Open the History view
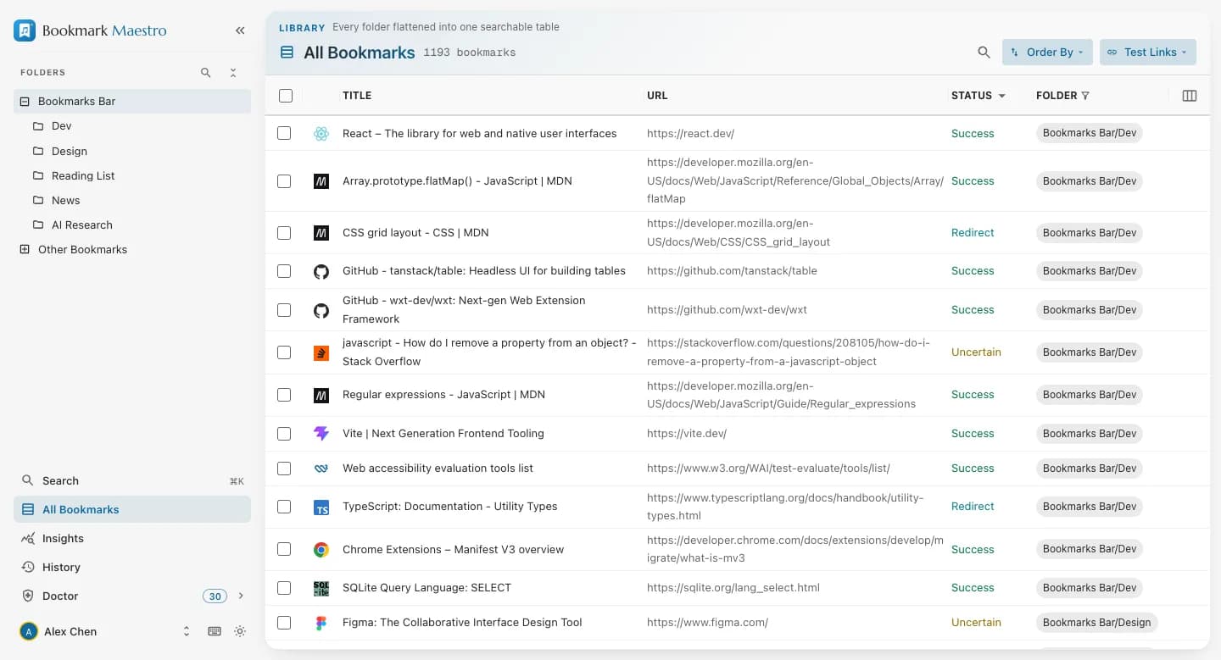The height and width of the screenshot is (660, 1221). [x=132, y=567]
